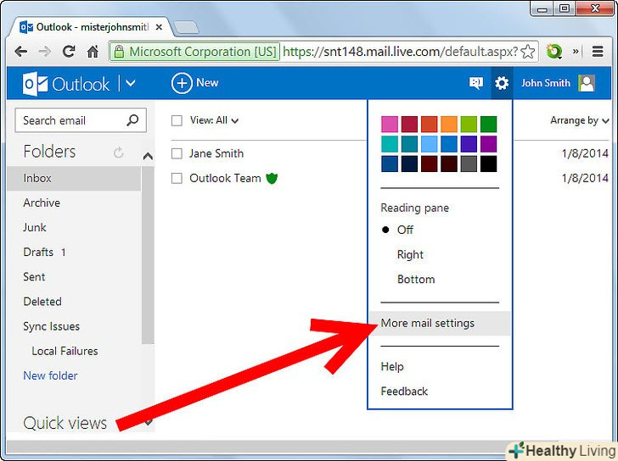Pick the gray color swatch
This screenshot has height=461, width=618.
click(x=469, y=164)
